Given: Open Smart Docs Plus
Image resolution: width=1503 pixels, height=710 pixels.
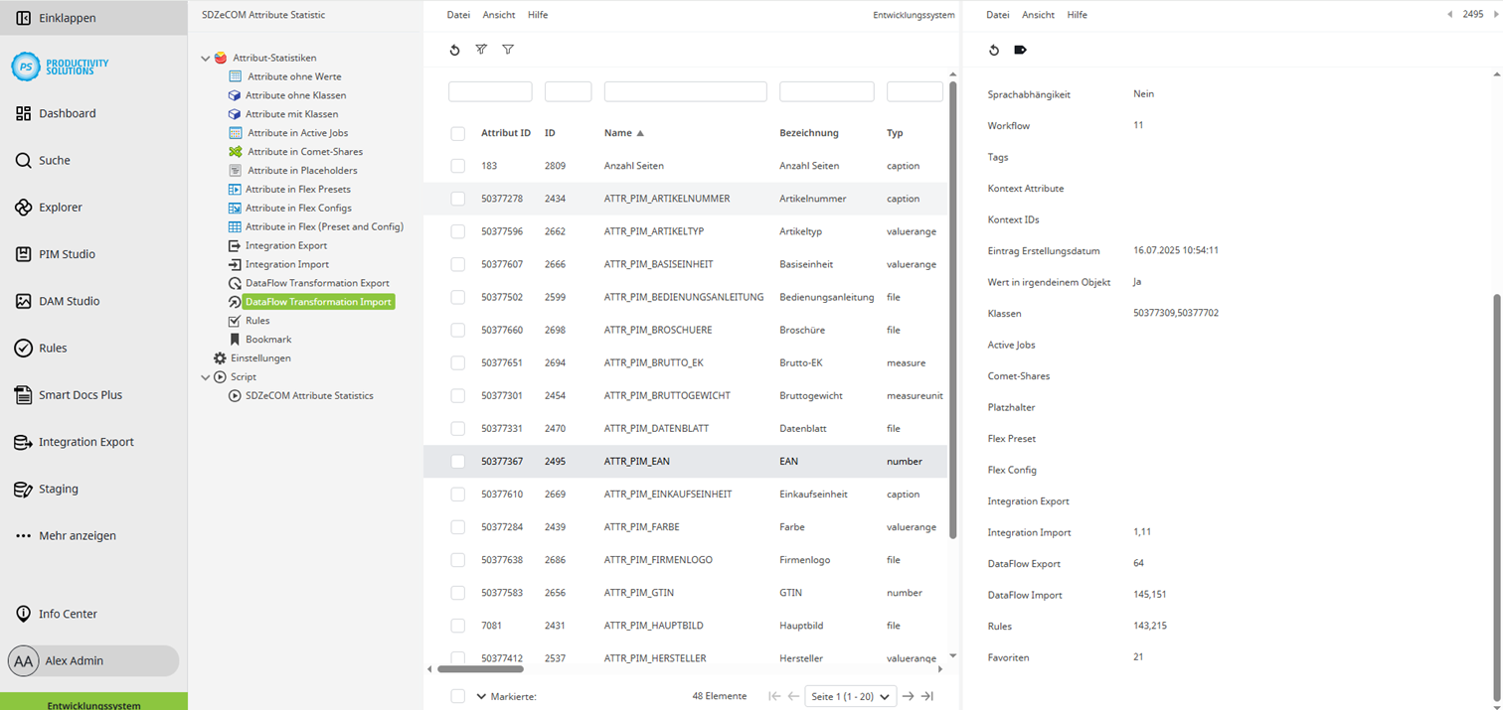Looking at the screenshot, I should (80, 395).
